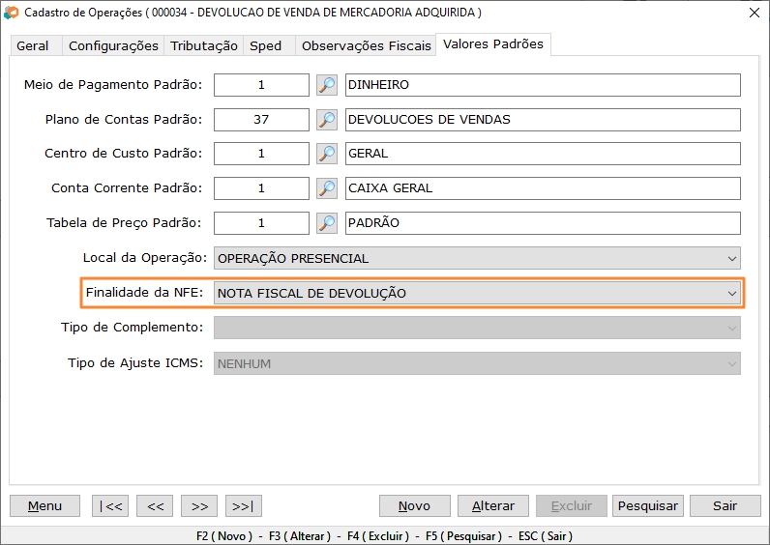The image size is (770, 545).
Task: Switch to the Observações Fiscais tab
Action: [366, 45]
